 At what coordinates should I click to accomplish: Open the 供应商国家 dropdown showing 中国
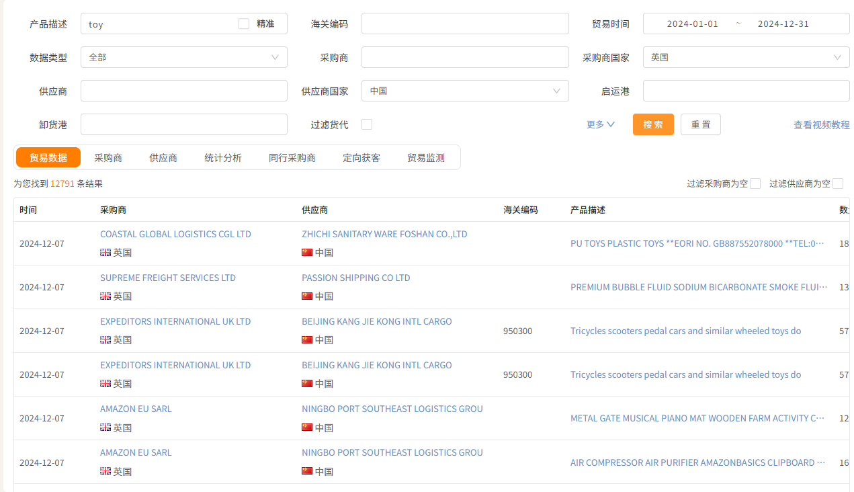(x=465, y=91)
